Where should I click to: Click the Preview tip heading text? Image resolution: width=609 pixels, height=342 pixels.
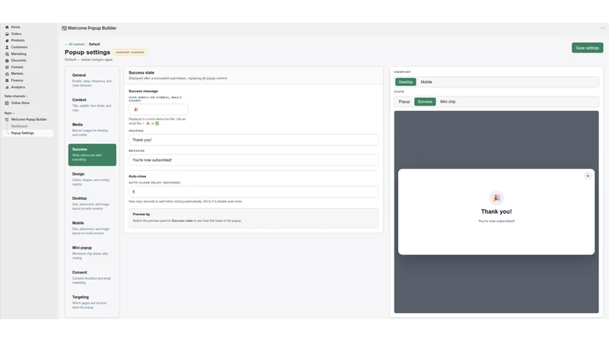point(142,214)
